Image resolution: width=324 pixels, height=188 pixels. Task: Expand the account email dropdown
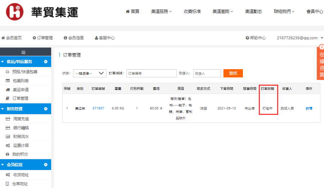click(299, 38)
